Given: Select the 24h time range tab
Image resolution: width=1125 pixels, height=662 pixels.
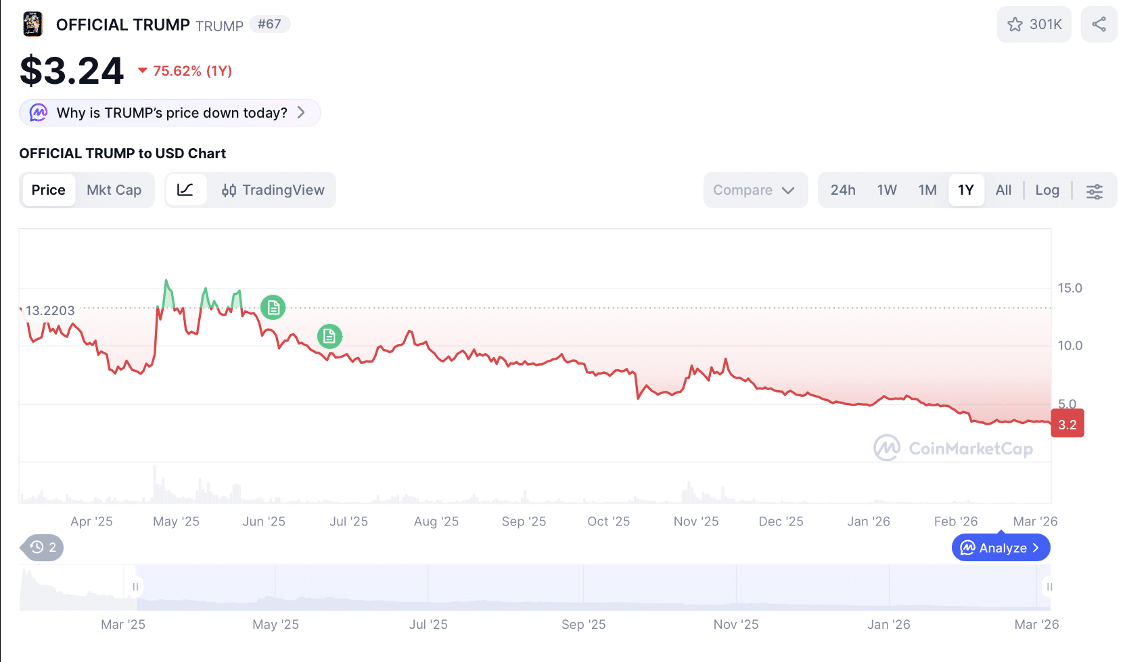Looking at the screenshot, I should click(843, 190).
